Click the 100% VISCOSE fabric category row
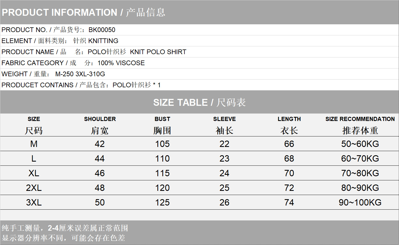The width and height of the screenshot is (399, 245). pos(73,63)
